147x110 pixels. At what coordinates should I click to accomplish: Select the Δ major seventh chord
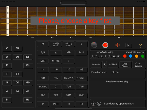click(x=56, y=53)
